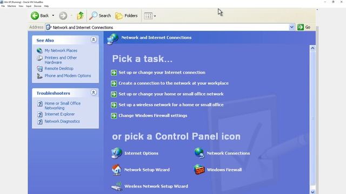Click help icon beside Home or Small Office Networking
The image size is (346, 194).
tap(39, 104)
